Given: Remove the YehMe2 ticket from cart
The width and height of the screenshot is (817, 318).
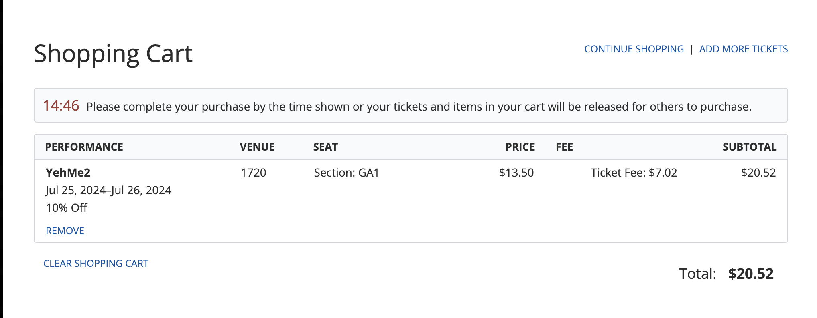Looking at the screenshot, I should coord(65,231).
